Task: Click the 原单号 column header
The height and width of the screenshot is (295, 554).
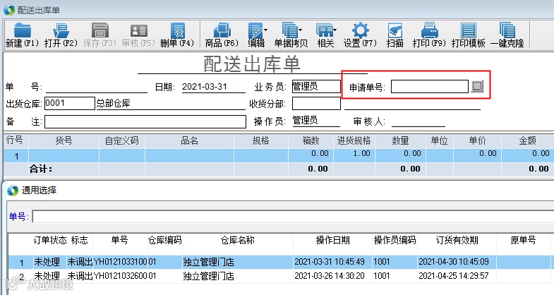Action: click(523, 240)
